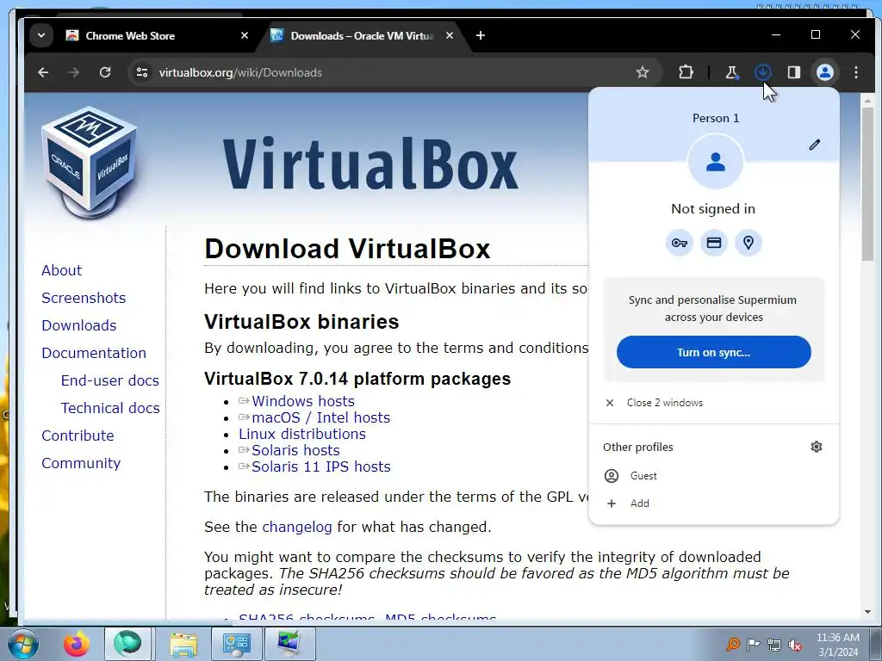The height and width of the screenshot is (661, 882).
Task: Click the profile avatar toolbar button
Action: (x=824, y=72)
